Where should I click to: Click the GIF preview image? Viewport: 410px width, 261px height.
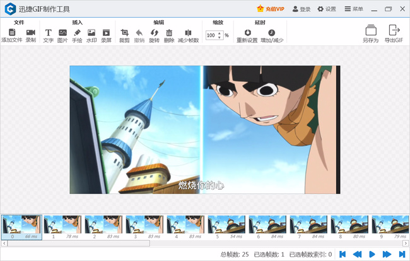coord(205,130)
